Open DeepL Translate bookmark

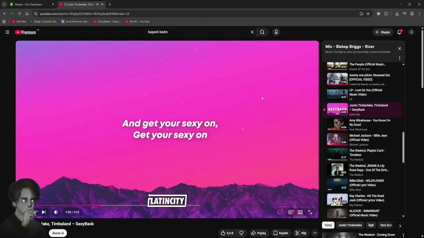[x=43, y=21]
